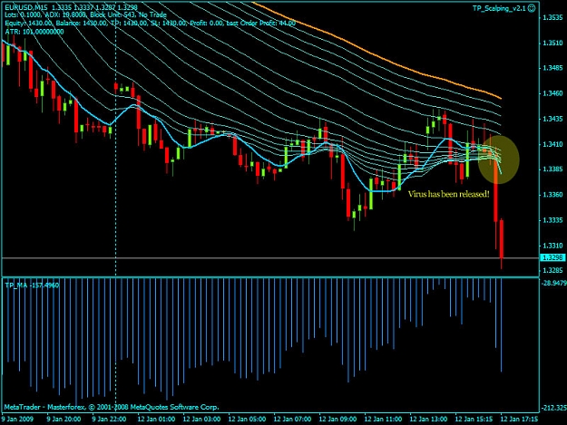Click the 1.3385 price axis label
This screenshot has width=567, height=425.
click(x=552, y=169)
